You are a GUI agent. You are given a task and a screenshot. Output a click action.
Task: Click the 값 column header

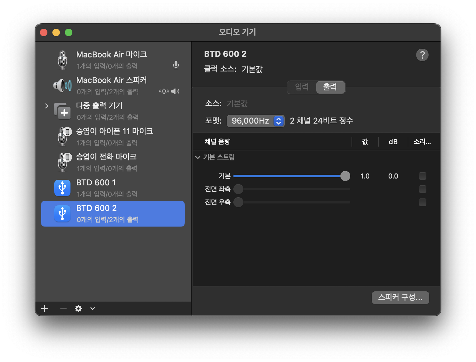coord(365,142)
